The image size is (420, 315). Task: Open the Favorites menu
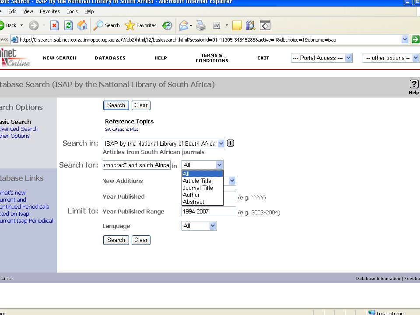click(49, 11)
